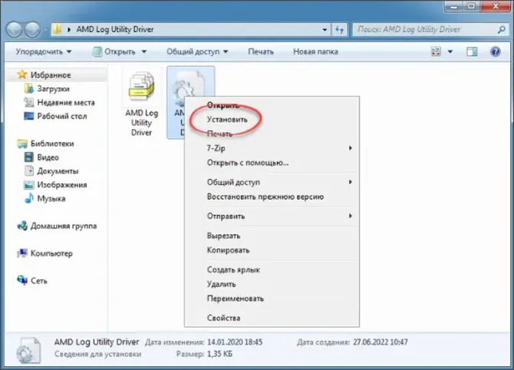Choose Открыть in context menu
Viewport: 514px width, 370px height.
pyautogui.click(x=272, y=105)
